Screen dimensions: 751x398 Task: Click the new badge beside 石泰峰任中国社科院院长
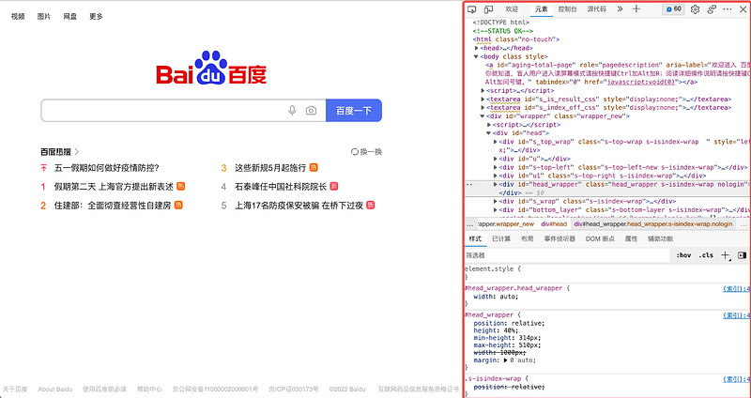334,186
